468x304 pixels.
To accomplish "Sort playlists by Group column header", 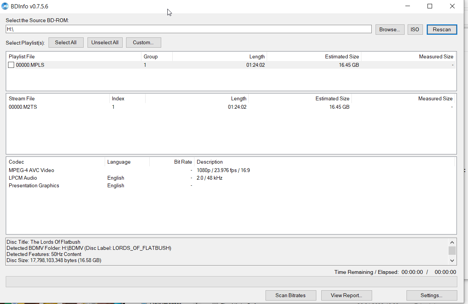I will 157,56.
